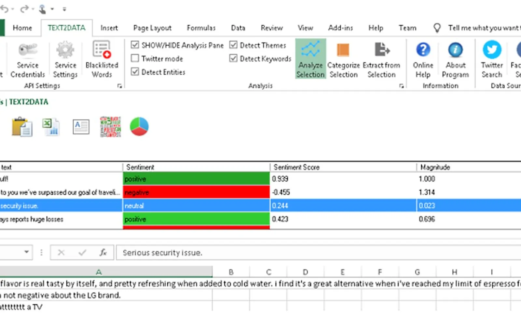Switch to the Page Layout tab
The height and width of the screenshot is (326, 521).
tap(152, 28)
